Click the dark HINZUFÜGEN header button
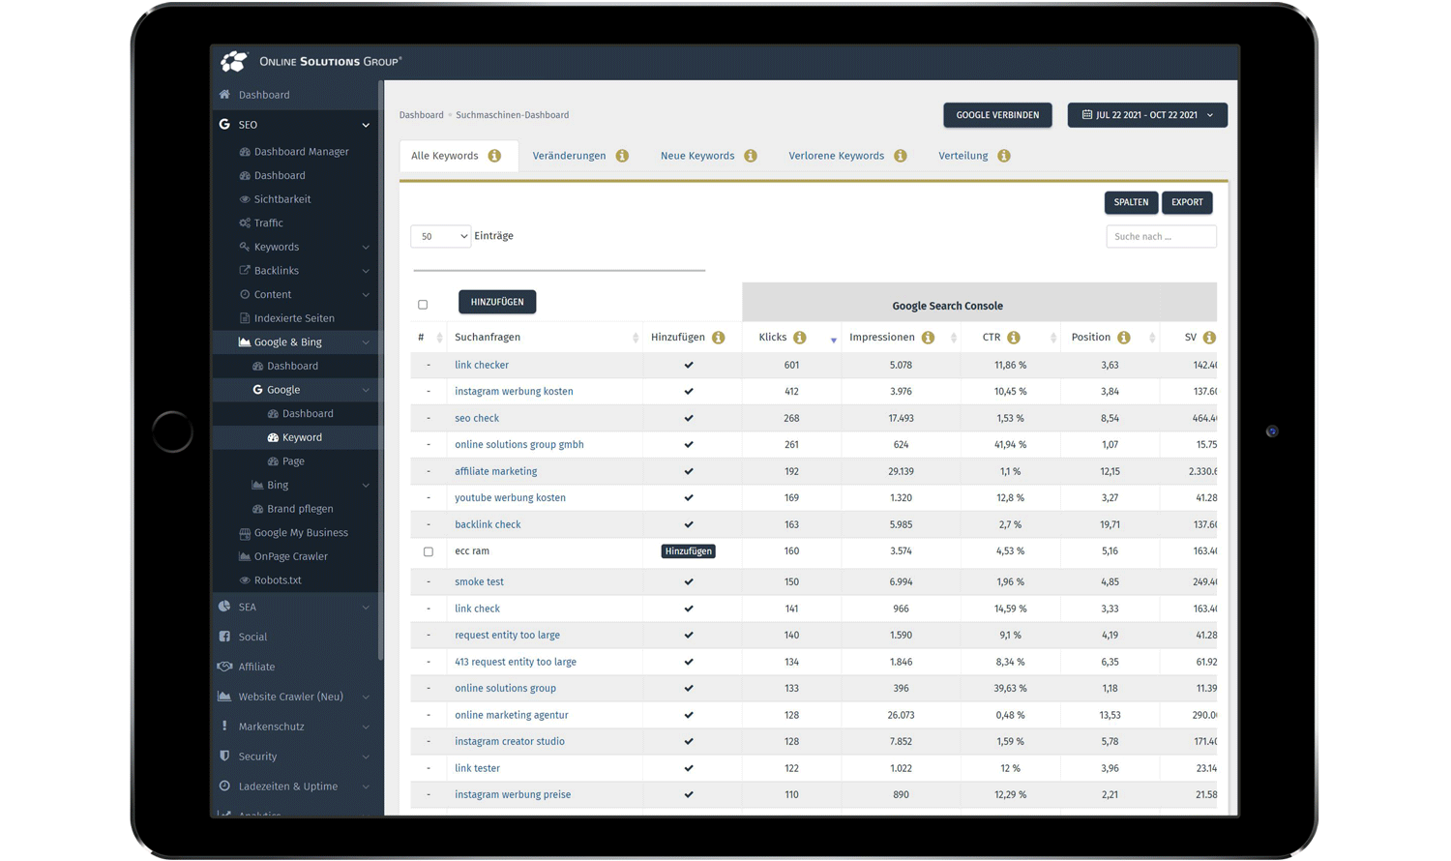The width and height of the screenshot is (1451, 861). click(x=497, y=302)
